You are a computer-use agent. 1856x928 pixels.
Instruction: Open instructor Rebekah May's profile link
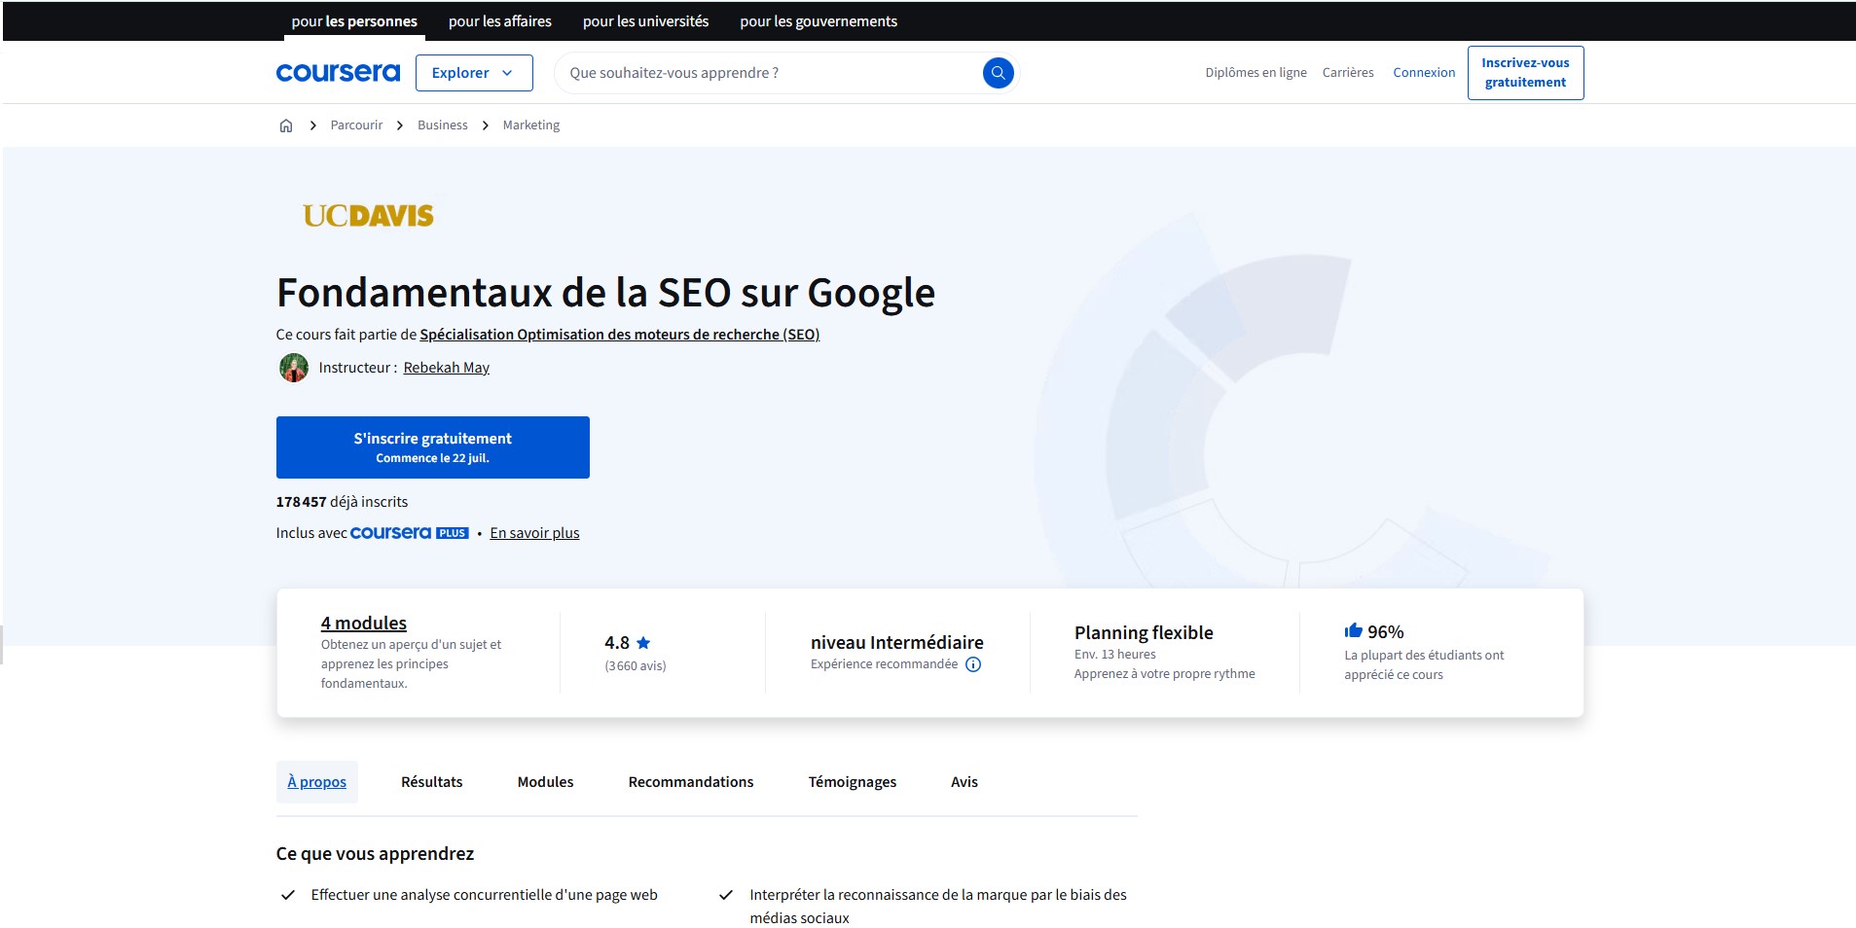point(446,368)
